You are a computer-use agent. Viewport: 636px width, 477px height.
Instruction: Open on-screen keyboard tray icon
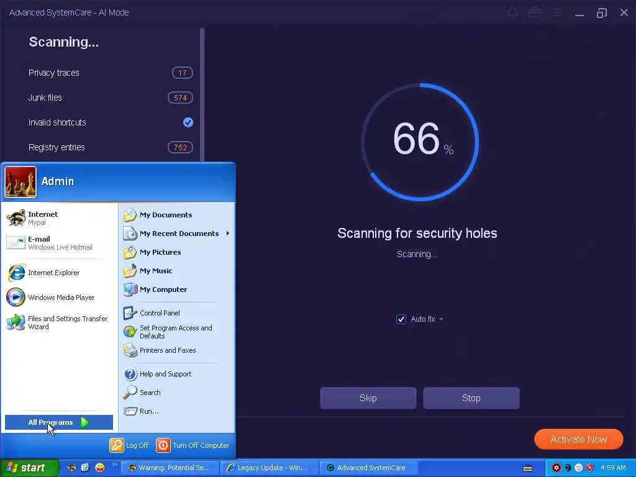tap(528, 468)
